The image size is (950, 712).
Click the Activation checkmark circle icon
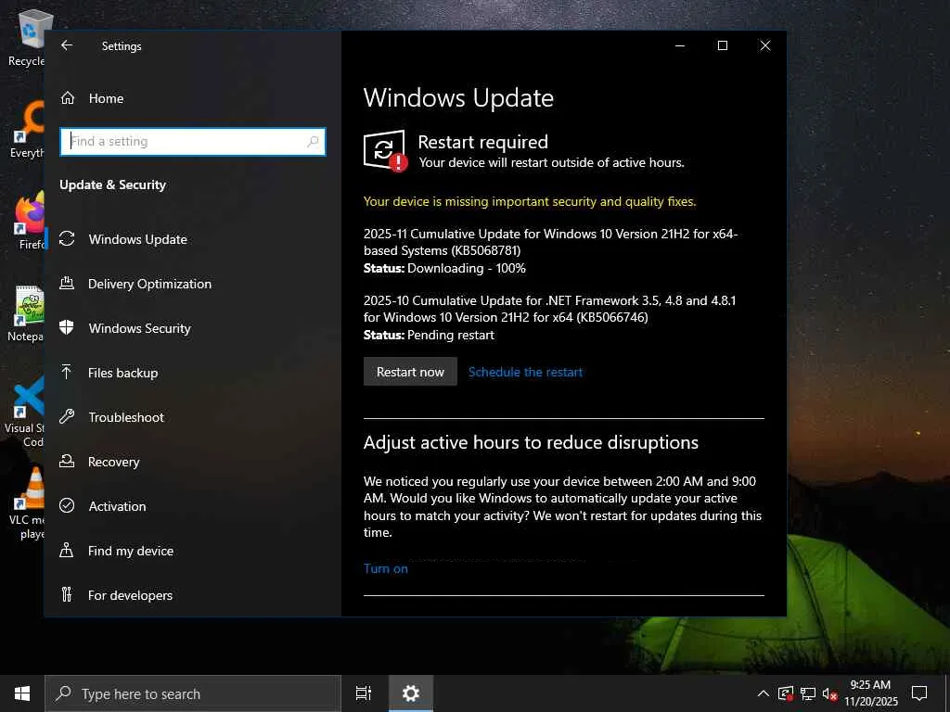coord(67,505)
